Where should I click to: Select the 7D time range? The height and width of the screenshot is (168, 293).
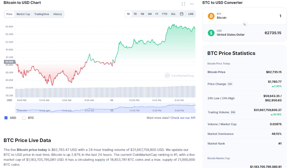(x=135, y=14)
